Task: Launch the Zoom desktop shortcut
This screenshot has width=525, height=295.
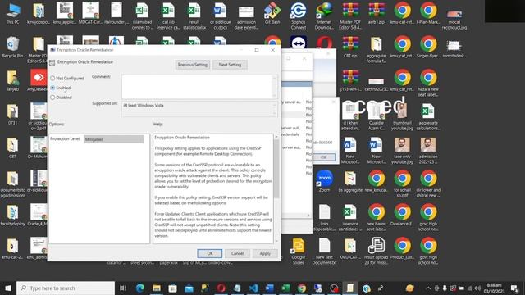Action: click(324, 181)
